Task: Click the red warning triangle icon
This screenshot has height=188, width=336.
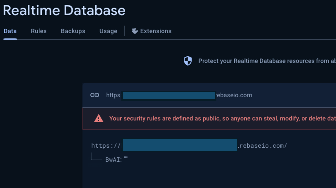Action: 99,119
